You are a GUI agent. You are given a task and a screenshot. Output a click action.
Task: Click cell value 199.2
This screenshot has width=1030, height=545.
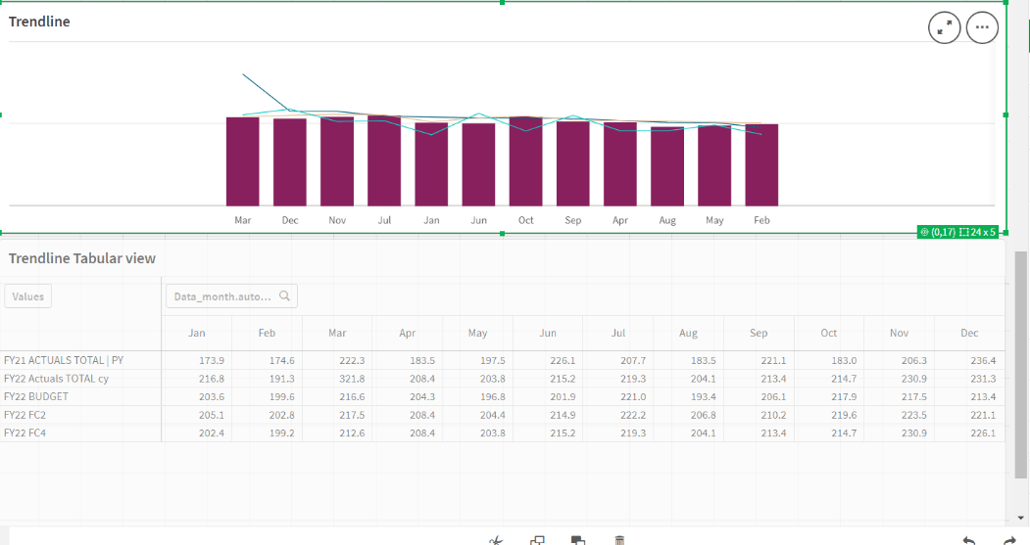(282, 432)
